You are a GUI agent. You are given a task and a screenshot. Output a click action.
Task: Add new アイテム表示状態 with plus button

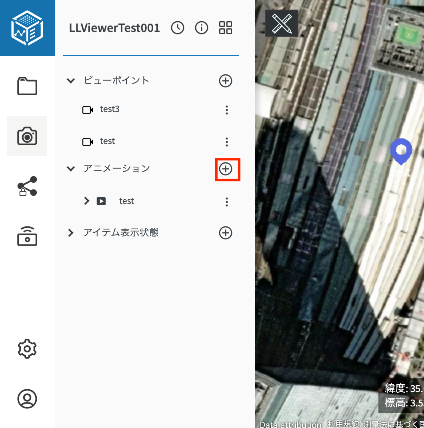(226, 233)
